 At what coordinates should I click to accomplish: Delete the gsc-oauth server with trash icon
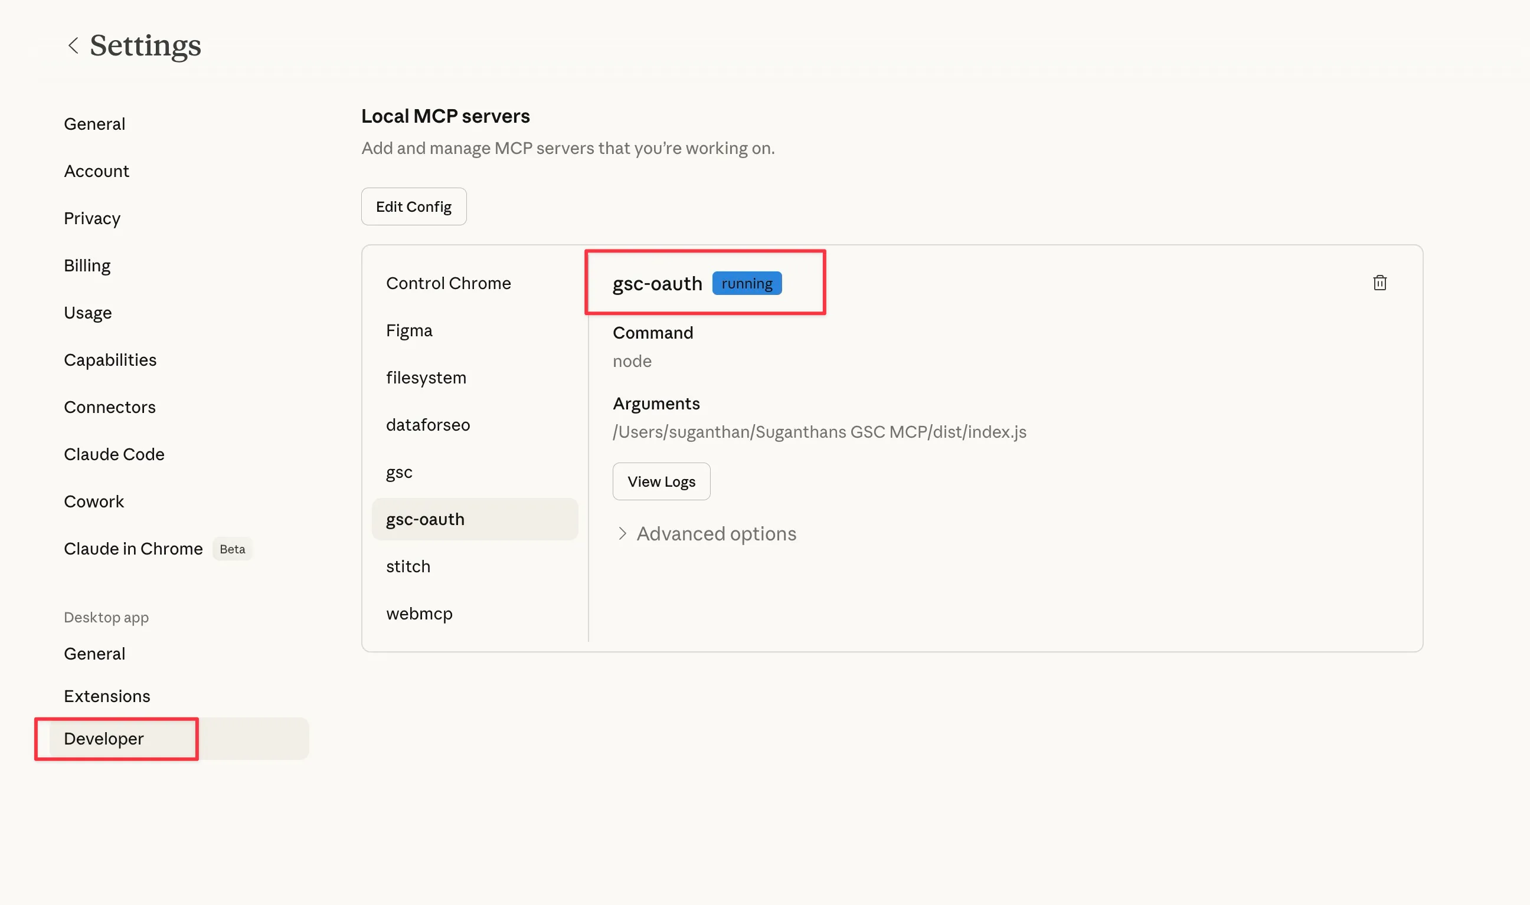pos(1379,283)
